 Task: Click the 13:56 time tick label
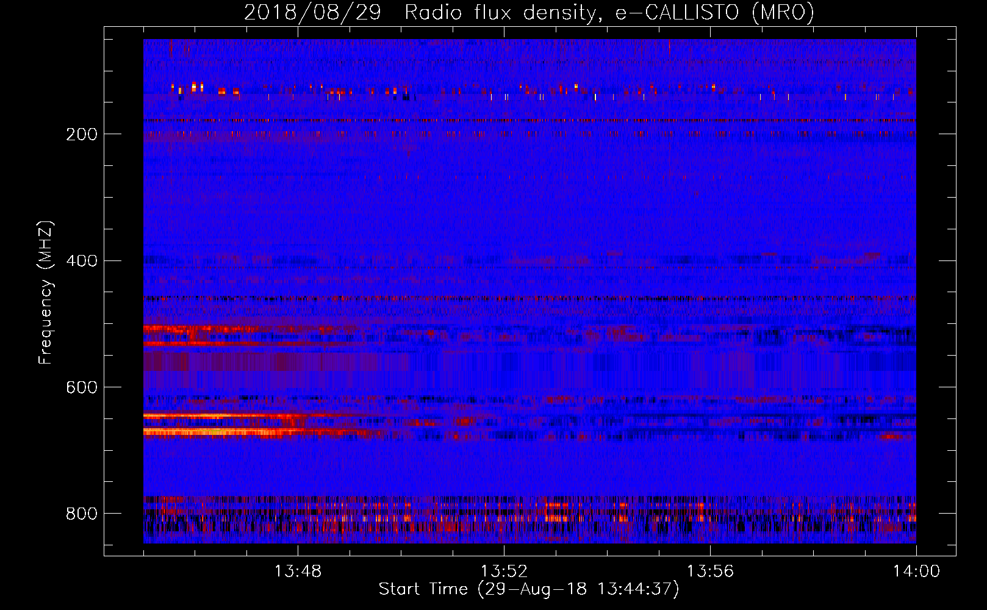710,572
